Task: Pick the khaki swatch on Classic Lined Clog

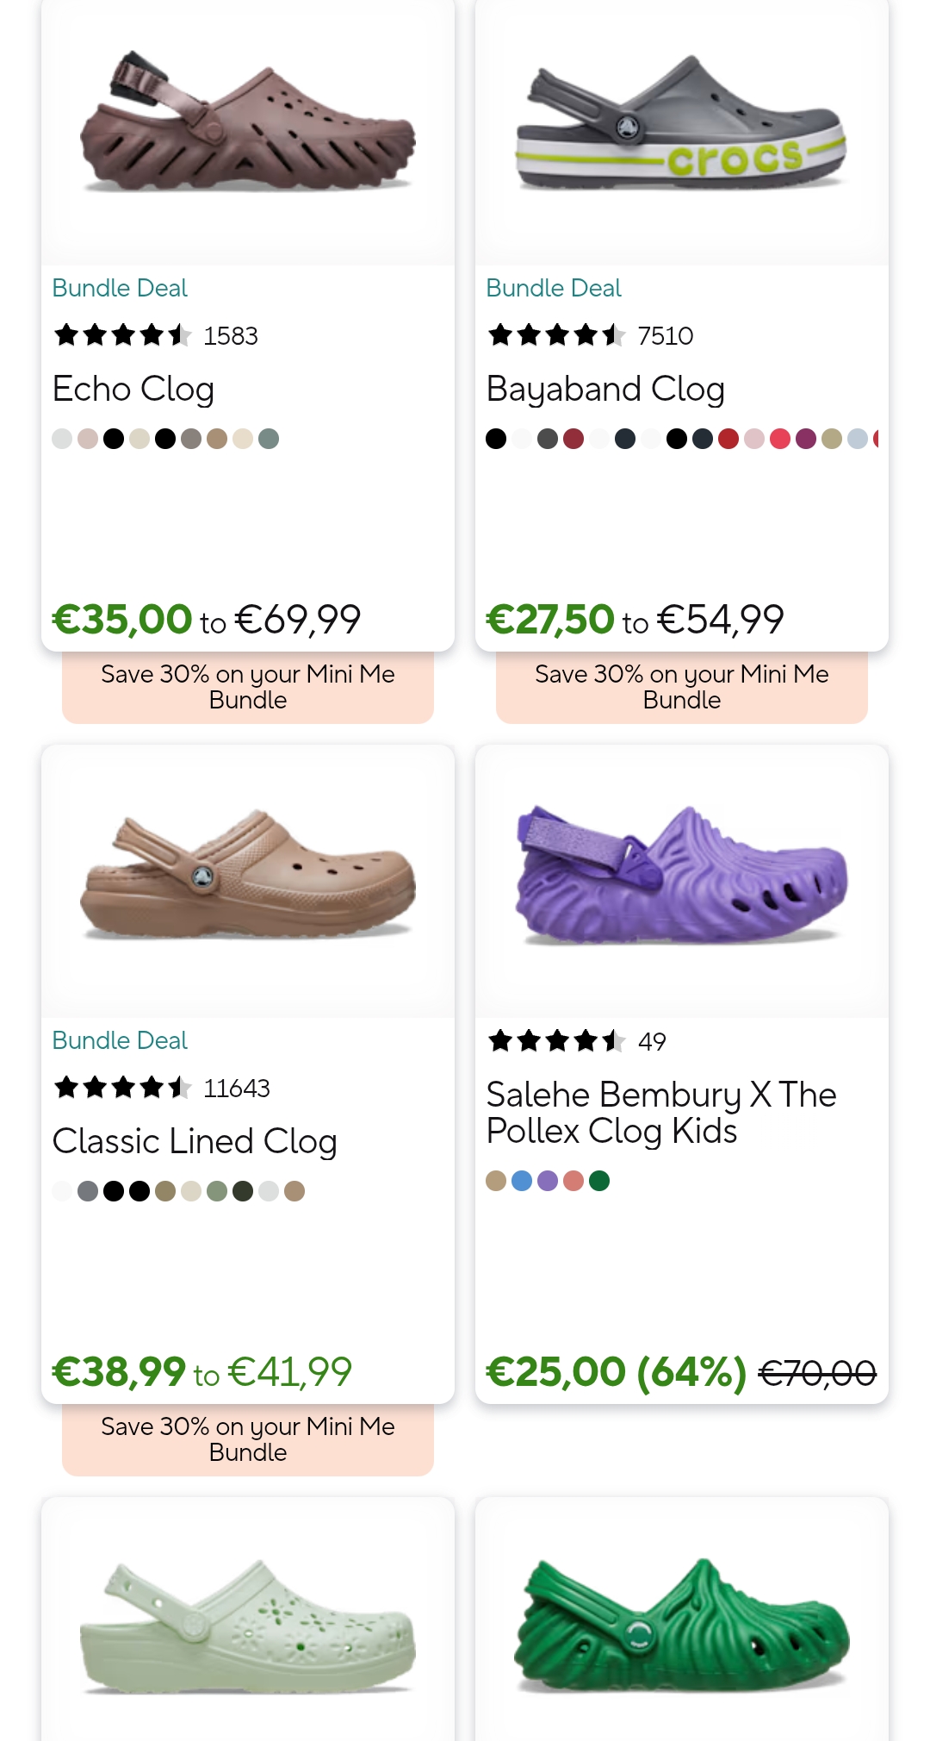Action: [164, 1191]
